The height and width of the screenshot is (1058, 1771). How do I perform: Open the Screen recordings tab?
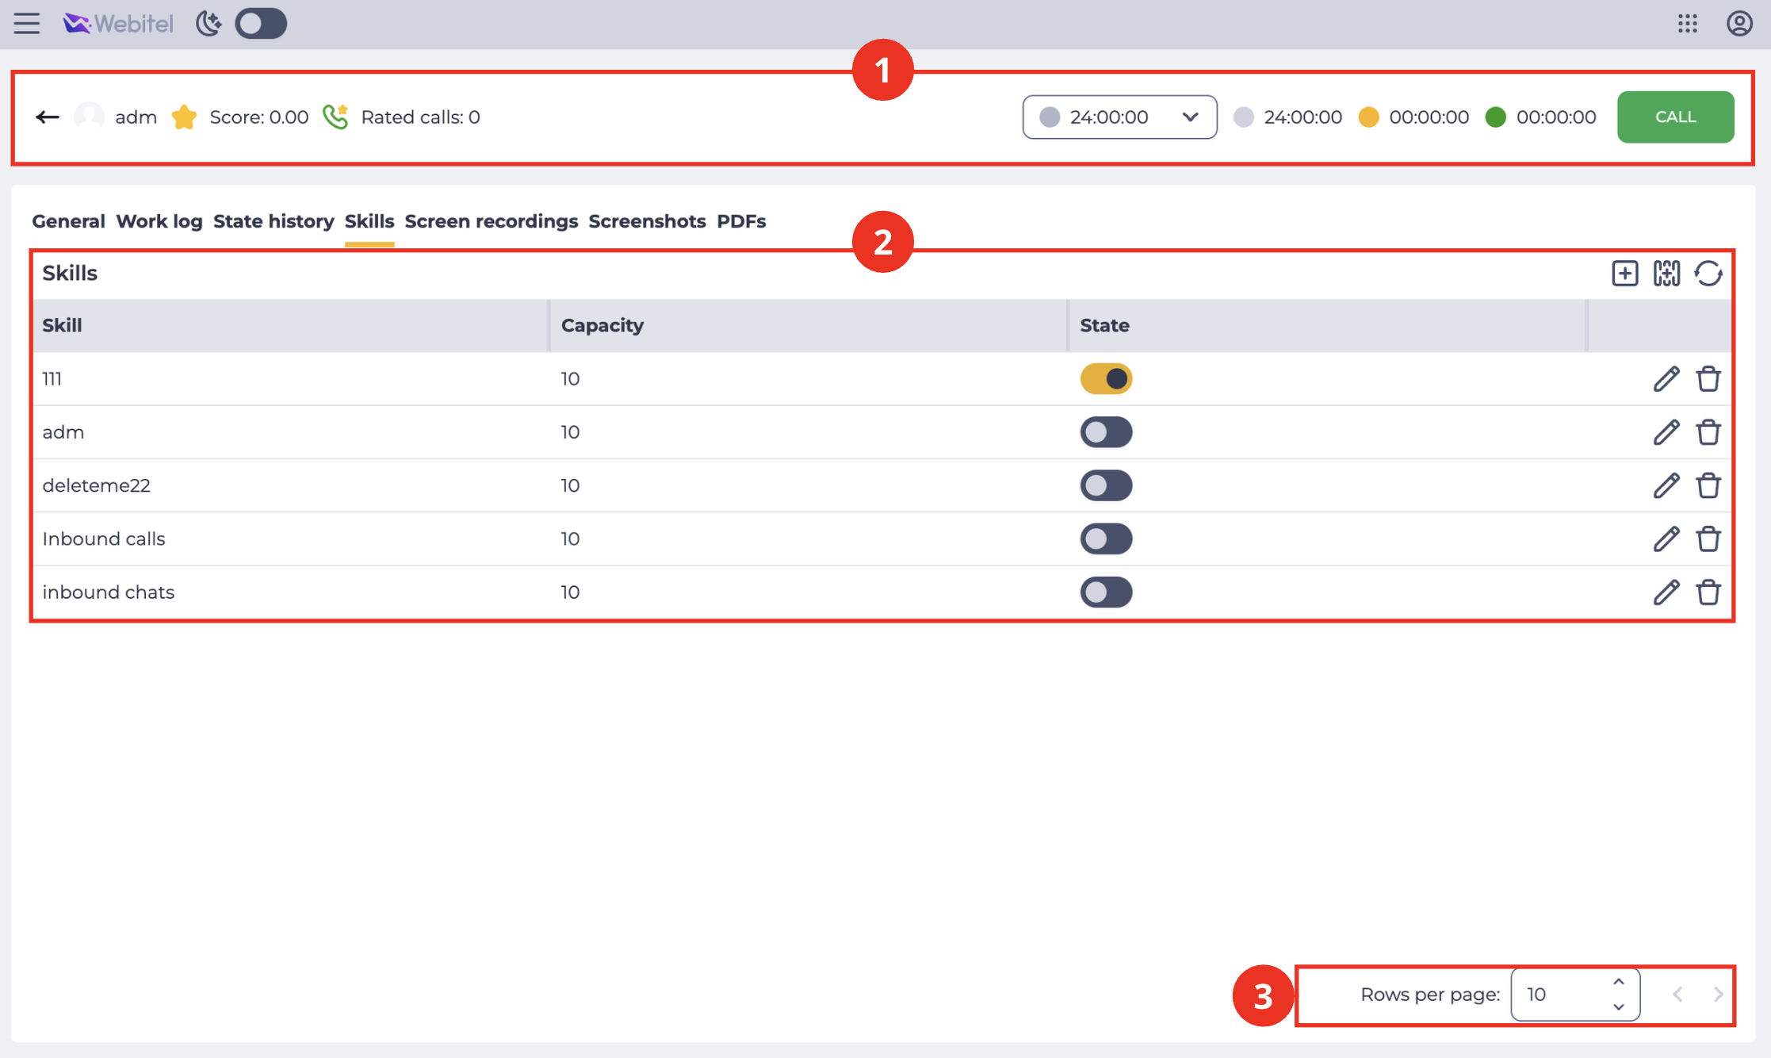492,221
